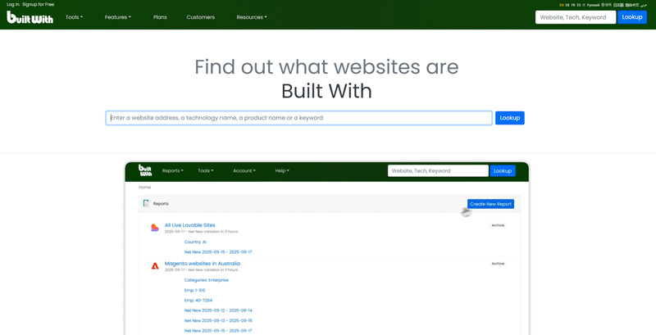The width and height of the screenshot is (656, 335).
Task: Click Categories: Enterprise link
Action: click(x=207, y=280)
